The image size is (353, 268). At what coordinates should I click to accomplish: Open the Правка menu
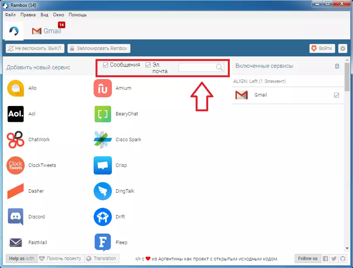pos(28,15)
